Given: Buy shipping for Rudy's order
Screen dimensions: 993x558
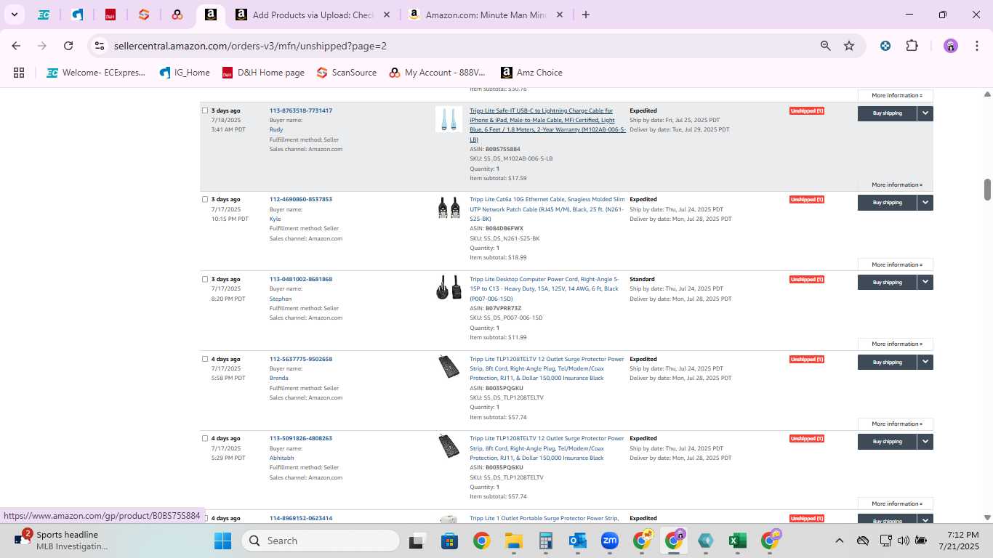Looking at the screenshot, I should [x=887, y=113].
